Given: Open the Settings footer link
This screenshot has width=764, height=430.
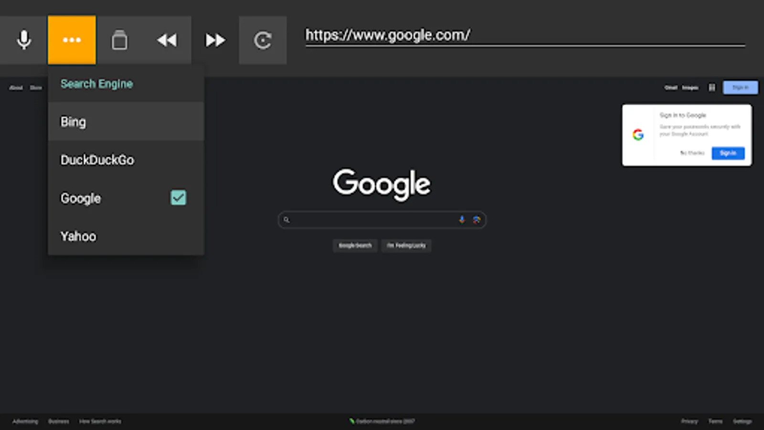Looking at the screenshot, I should pyautogui.click(x=743, y=421).
